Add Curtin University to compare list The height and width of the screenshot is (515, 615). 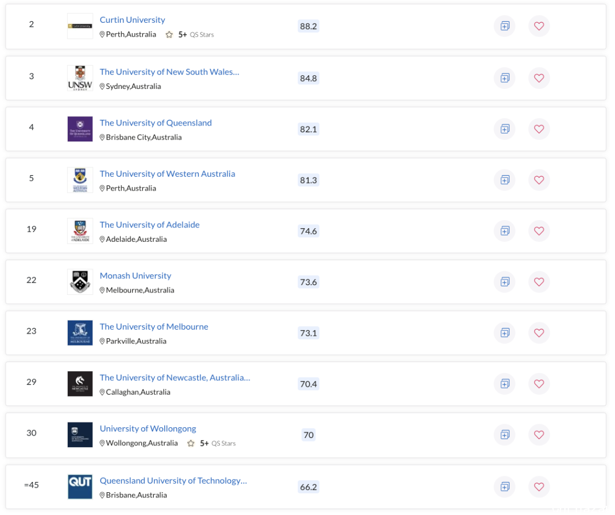(x=505, y=26)
